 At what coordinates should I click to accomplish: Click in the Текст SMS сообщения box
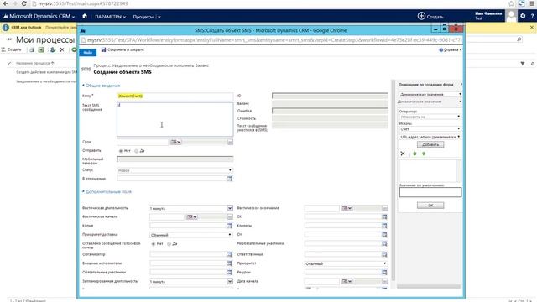(x=175, y=119)
